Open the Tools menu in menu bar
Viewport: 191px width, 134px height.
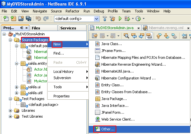(139, 11)
